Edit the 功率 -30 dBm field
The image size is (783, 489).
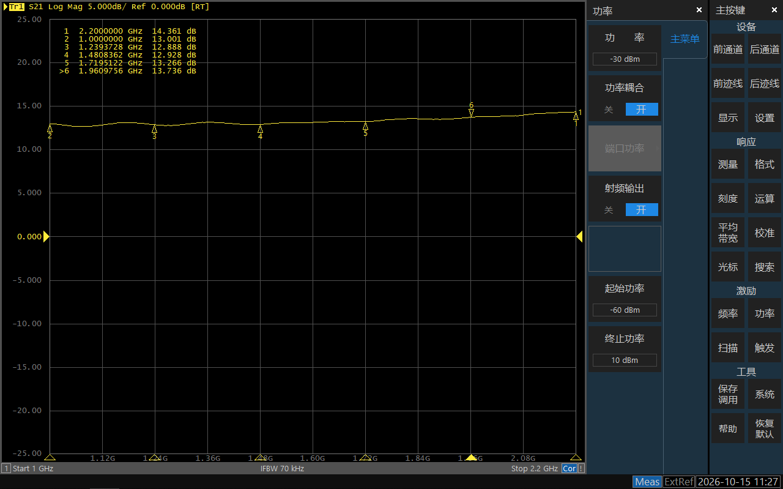[x=625, y=59]
